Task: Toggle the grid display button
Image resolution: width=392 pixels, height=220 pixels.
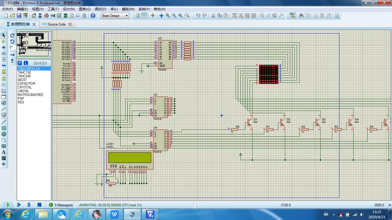Action: click(x=144, y=15)
